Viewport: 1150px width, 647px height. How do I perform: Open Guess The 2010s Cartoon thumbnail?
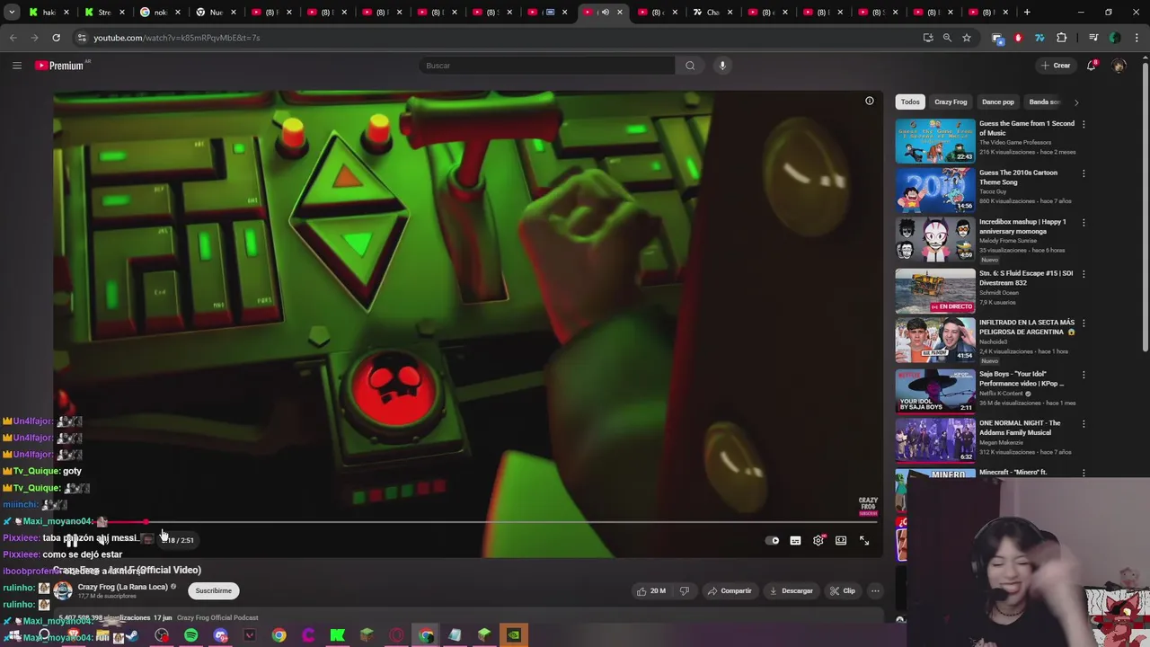[935, 191]
